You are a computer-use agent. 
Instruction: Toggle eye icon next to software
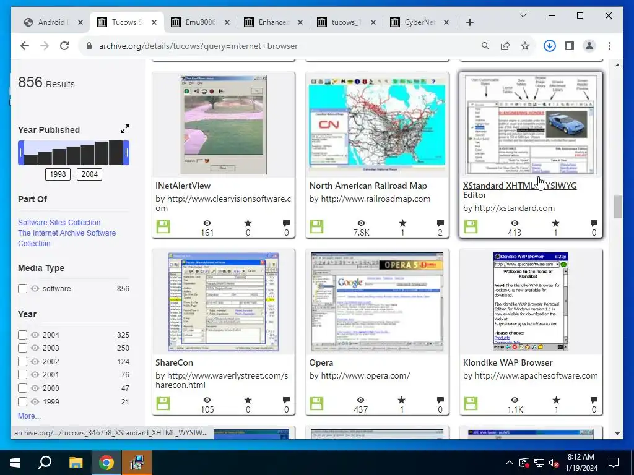(x=35, y=289)
